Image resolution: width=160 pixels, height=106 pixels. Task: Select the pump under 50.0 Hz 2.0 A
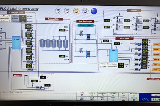point(30,54)
